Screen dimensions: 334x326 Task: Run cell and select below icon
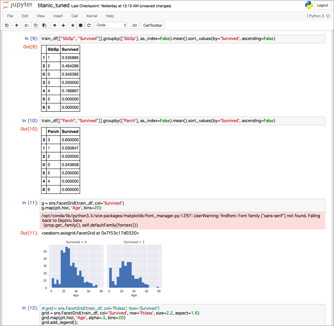click(73, 25)
